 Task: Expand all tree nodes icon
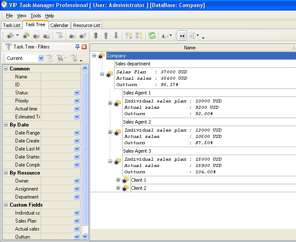pyautogui.click(x=139, y=35)
